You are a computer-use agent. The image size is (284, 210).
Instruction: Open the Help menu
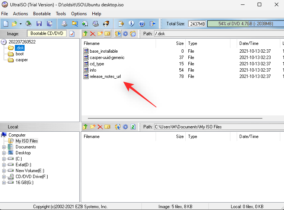pos(96,14)
